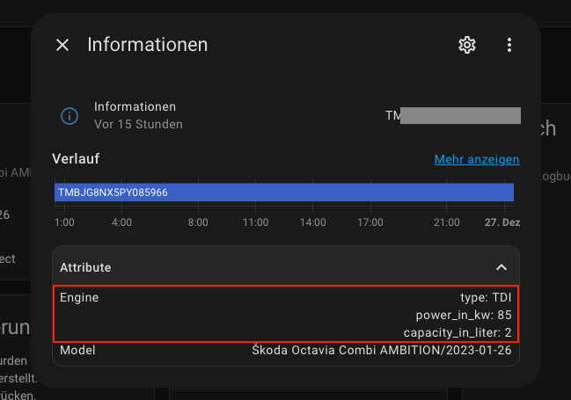The image size is (571, 400).
Task: Close the Informationen dialog with the X
Action: pyautogui.click(x=62, y=45)
